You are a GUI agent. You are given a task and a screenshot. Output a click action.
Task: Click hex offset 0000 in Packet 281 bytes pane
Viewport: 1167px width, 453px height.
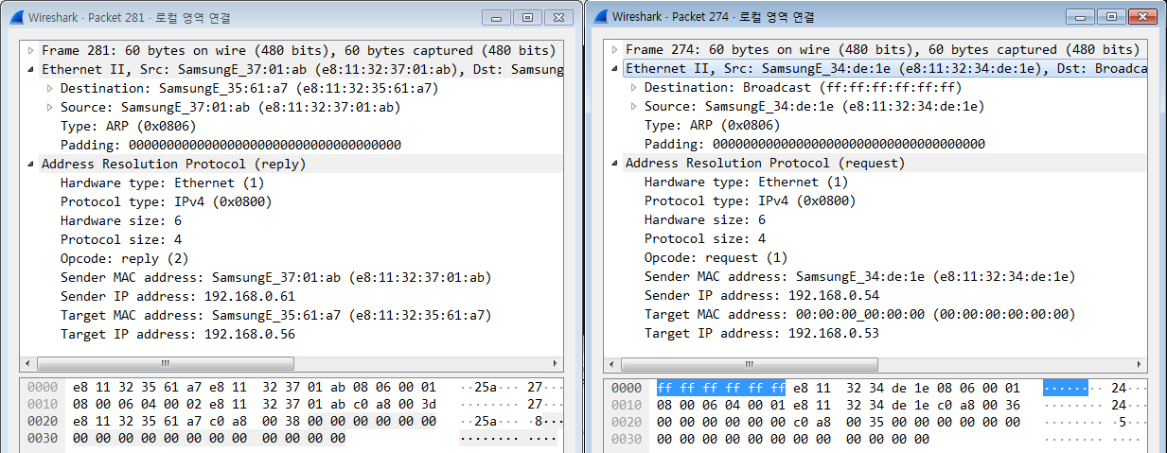(44, 388)
